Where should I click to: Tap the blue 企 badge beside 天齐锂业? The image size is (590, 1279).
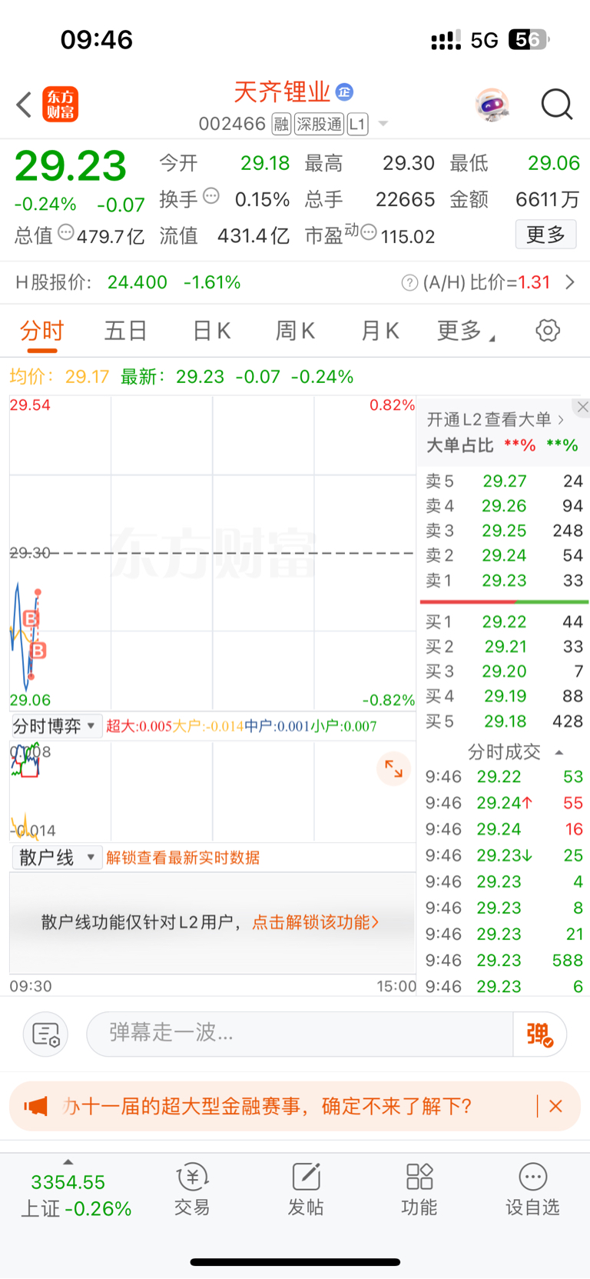point(345,92)
